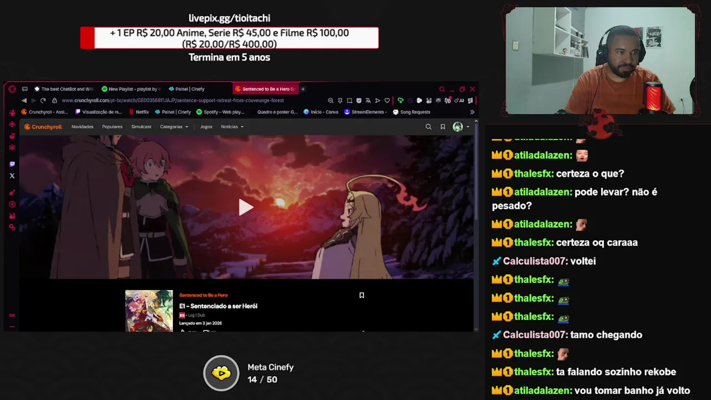Open the Crunchyroll watchlist bookmark in header
This screenshot has width=711, height=400.
point(443,127)
